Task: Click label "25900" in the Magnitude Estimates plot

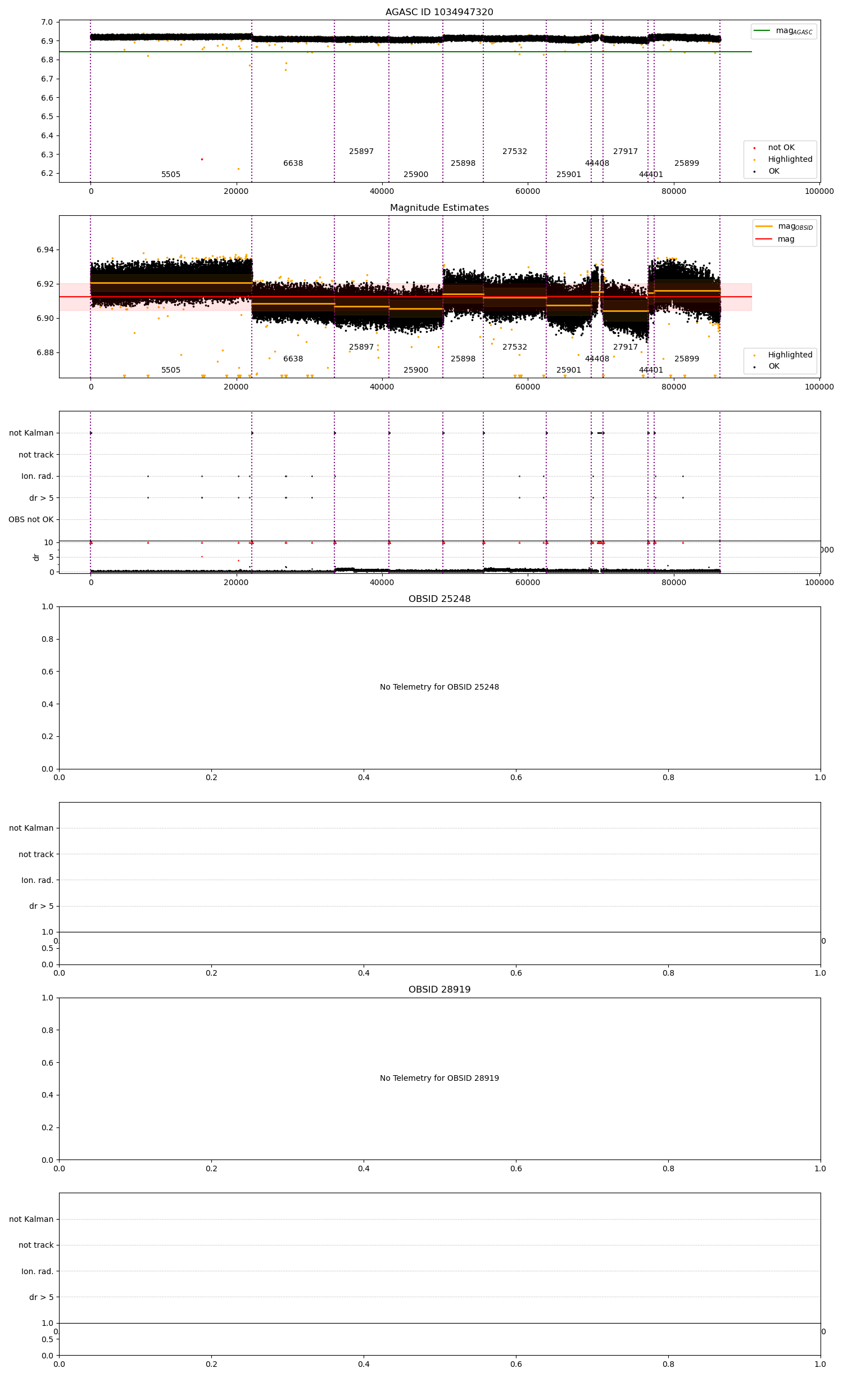Action: 415,370
